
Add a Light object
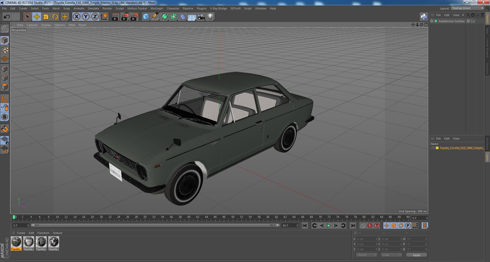(x=210, y=17)
